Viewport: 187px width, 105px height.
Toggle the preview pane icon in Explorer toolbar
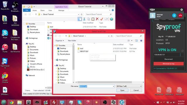click(x=80, y=19)
